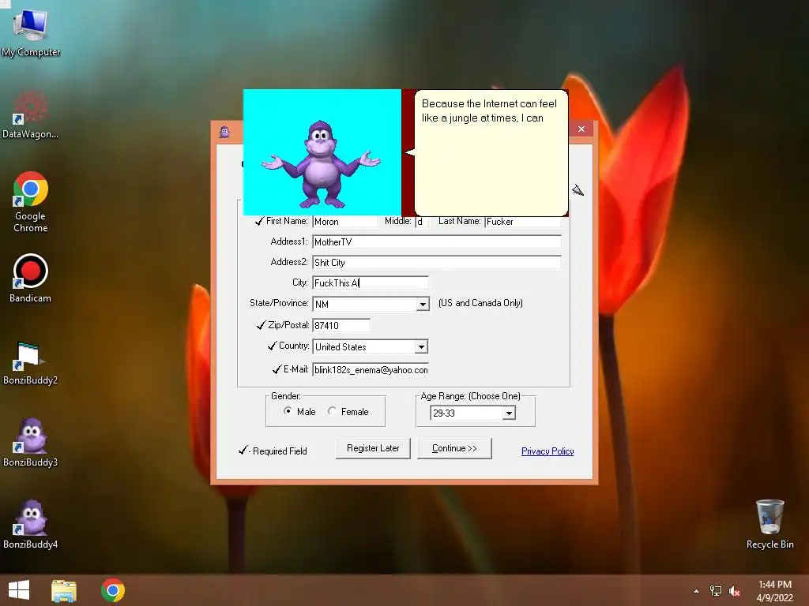Click the Bonzi speech bubble
This screenshot has width=809, height=606.
point(491,152)
